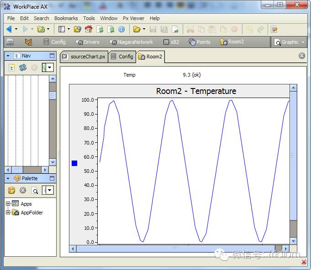This screenshot has width=311, height=270.
Task: Click the Refresh page icon
Action: (x=100, y=29)
